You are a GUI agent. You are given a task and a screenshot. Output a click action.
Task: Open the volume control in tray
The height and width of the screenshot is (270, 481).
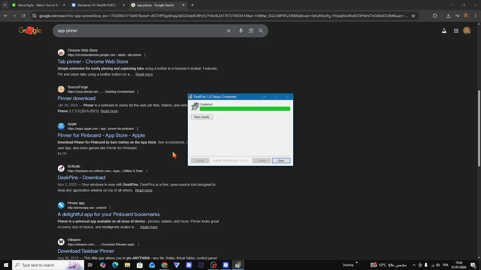(x=438, y=265)
